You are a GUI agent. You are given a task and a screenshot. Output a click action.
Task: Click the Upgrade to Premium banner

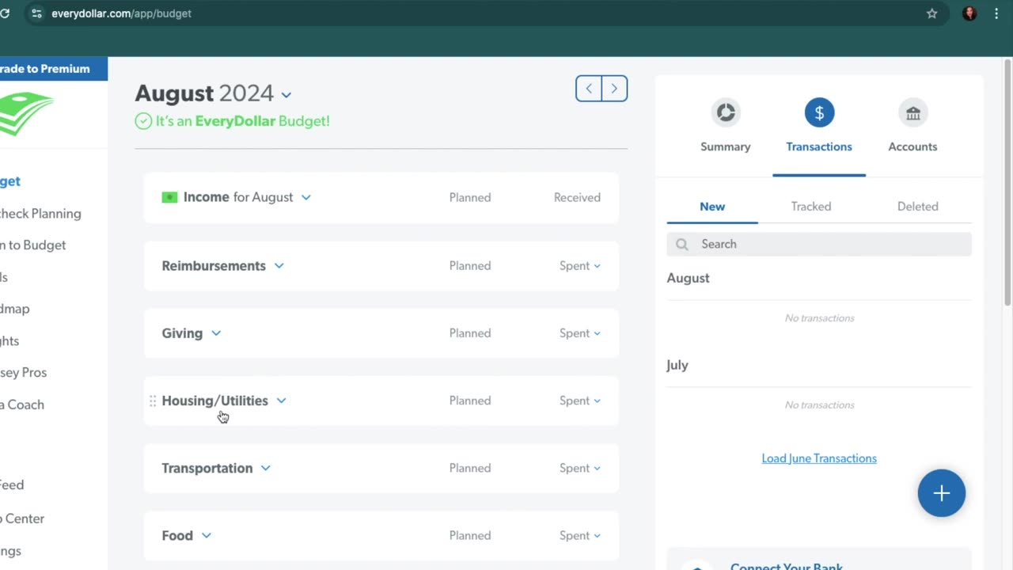[54, 69]
